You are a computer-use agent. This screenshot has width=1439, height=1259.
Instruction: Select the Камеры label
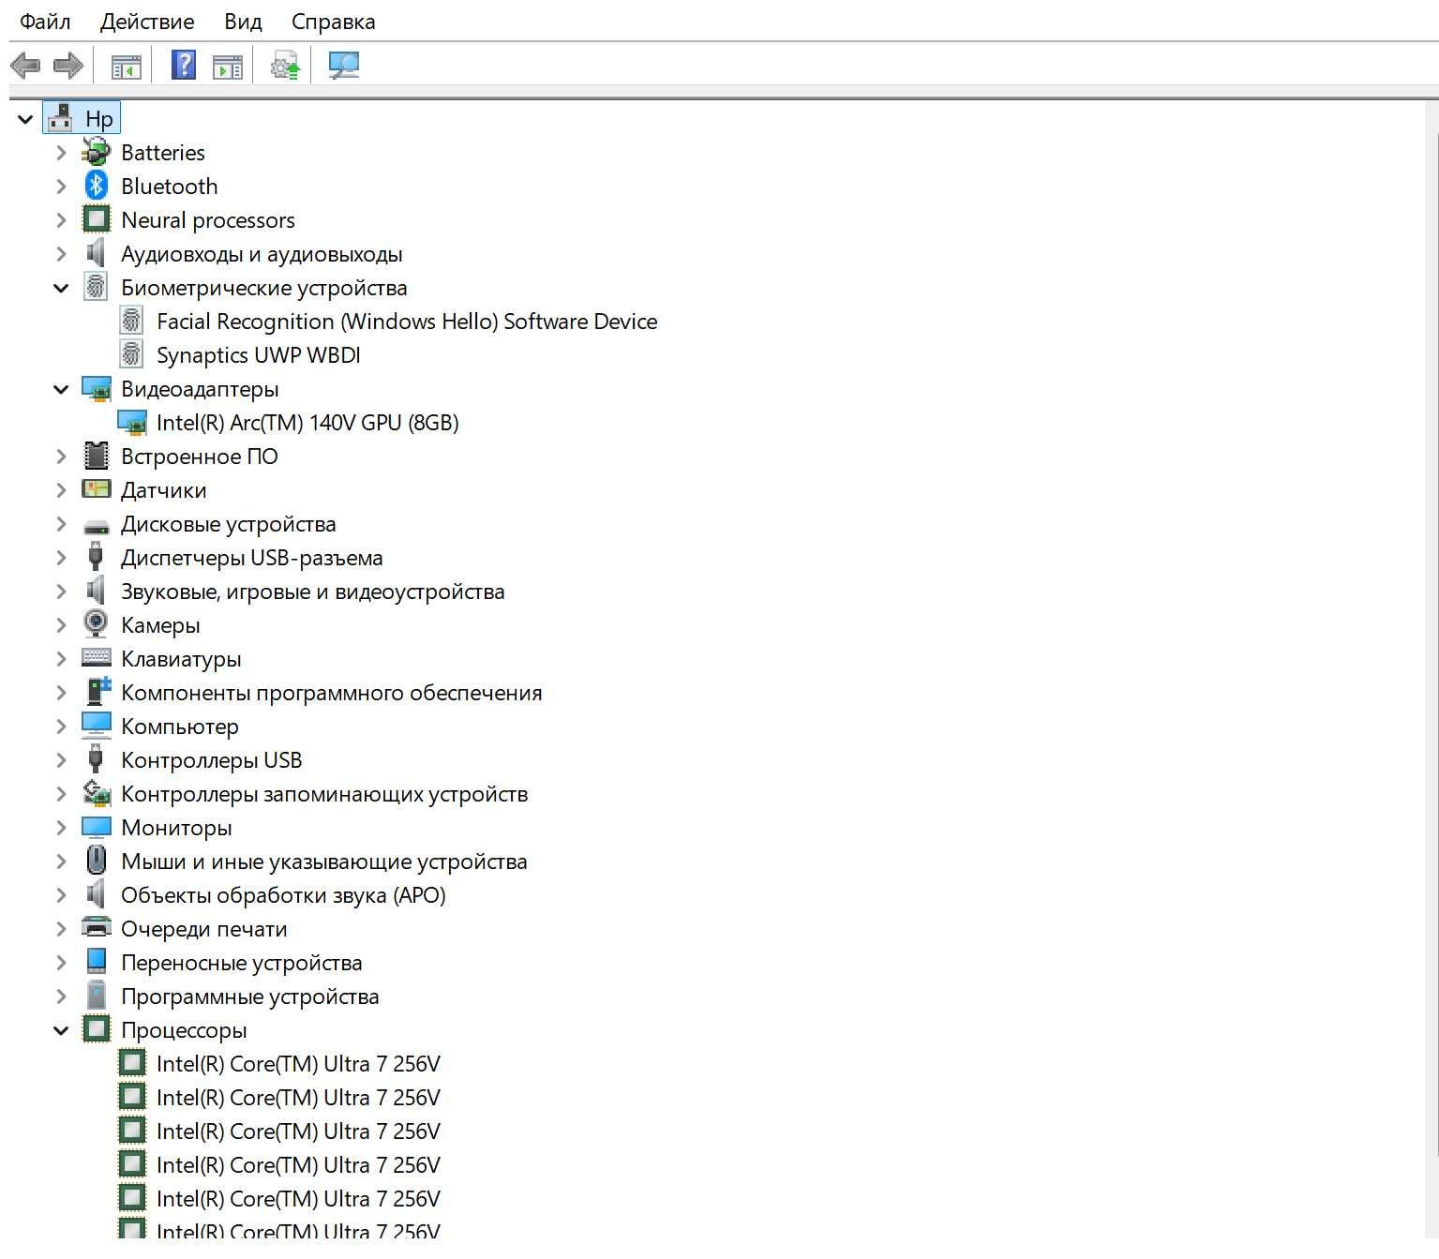(160, 625)
